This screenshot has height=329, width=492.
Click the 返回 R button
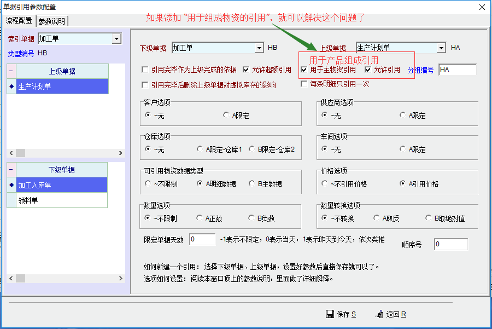click(391, 314)
